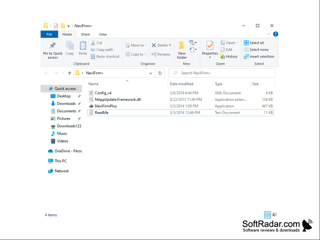
Task: Click Select none
Action: (256, 50)
